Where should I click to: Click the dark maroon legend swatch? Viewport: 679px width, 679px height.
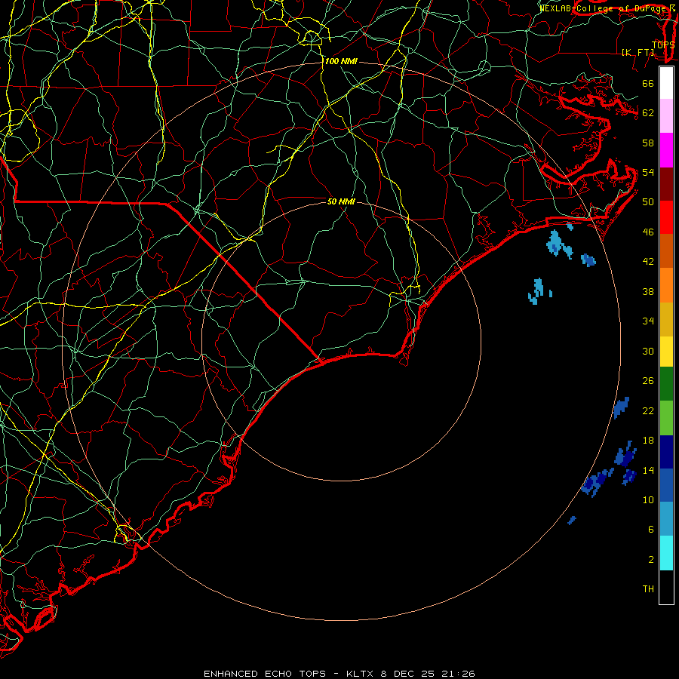[x=666, y=185]
